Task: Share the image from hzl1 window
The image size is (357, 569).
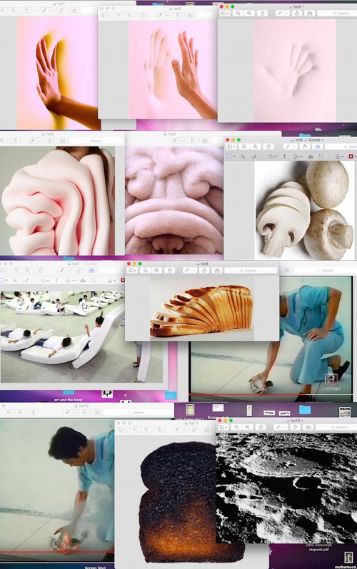Action: pos(26,11)
